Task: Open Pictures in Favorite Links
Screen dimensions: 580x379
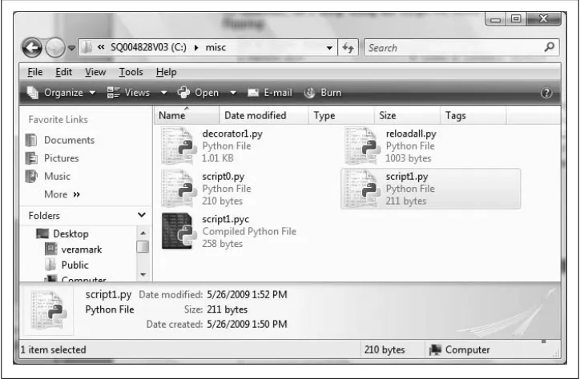Action: [x=62, y=158]
